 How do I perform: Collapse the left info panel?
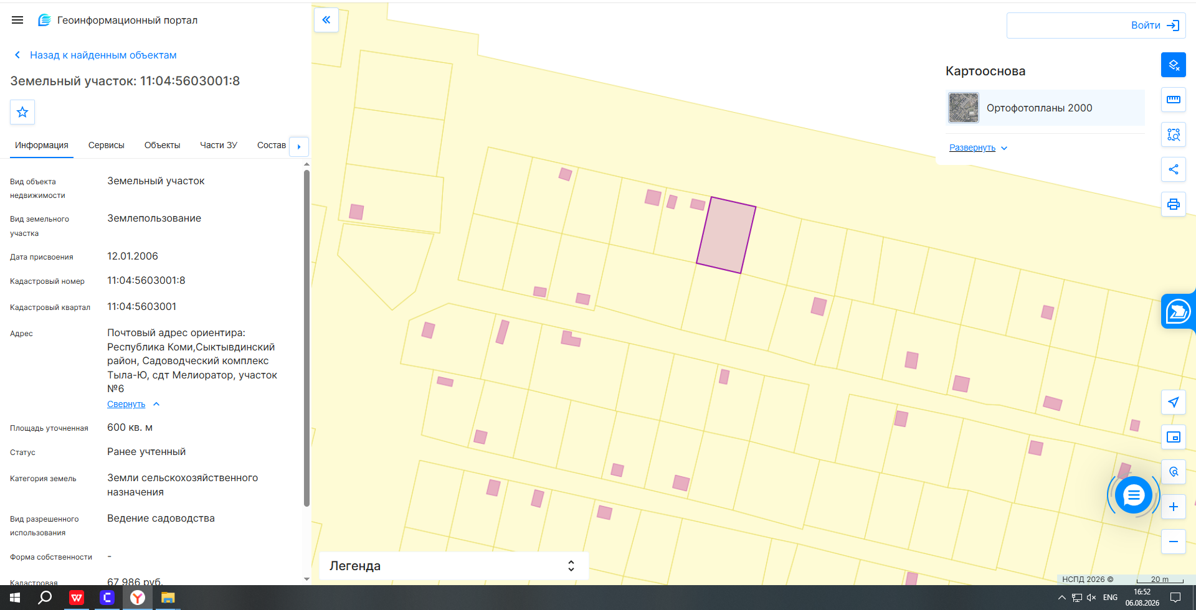click(326, 20)
